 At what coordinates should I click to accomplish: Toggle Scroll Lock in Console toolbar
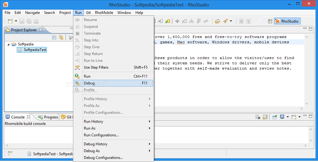(265, 117)
